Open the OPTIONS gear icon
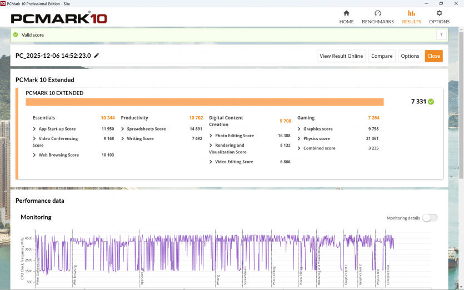The image size is (464, 290). pos(439,13)
